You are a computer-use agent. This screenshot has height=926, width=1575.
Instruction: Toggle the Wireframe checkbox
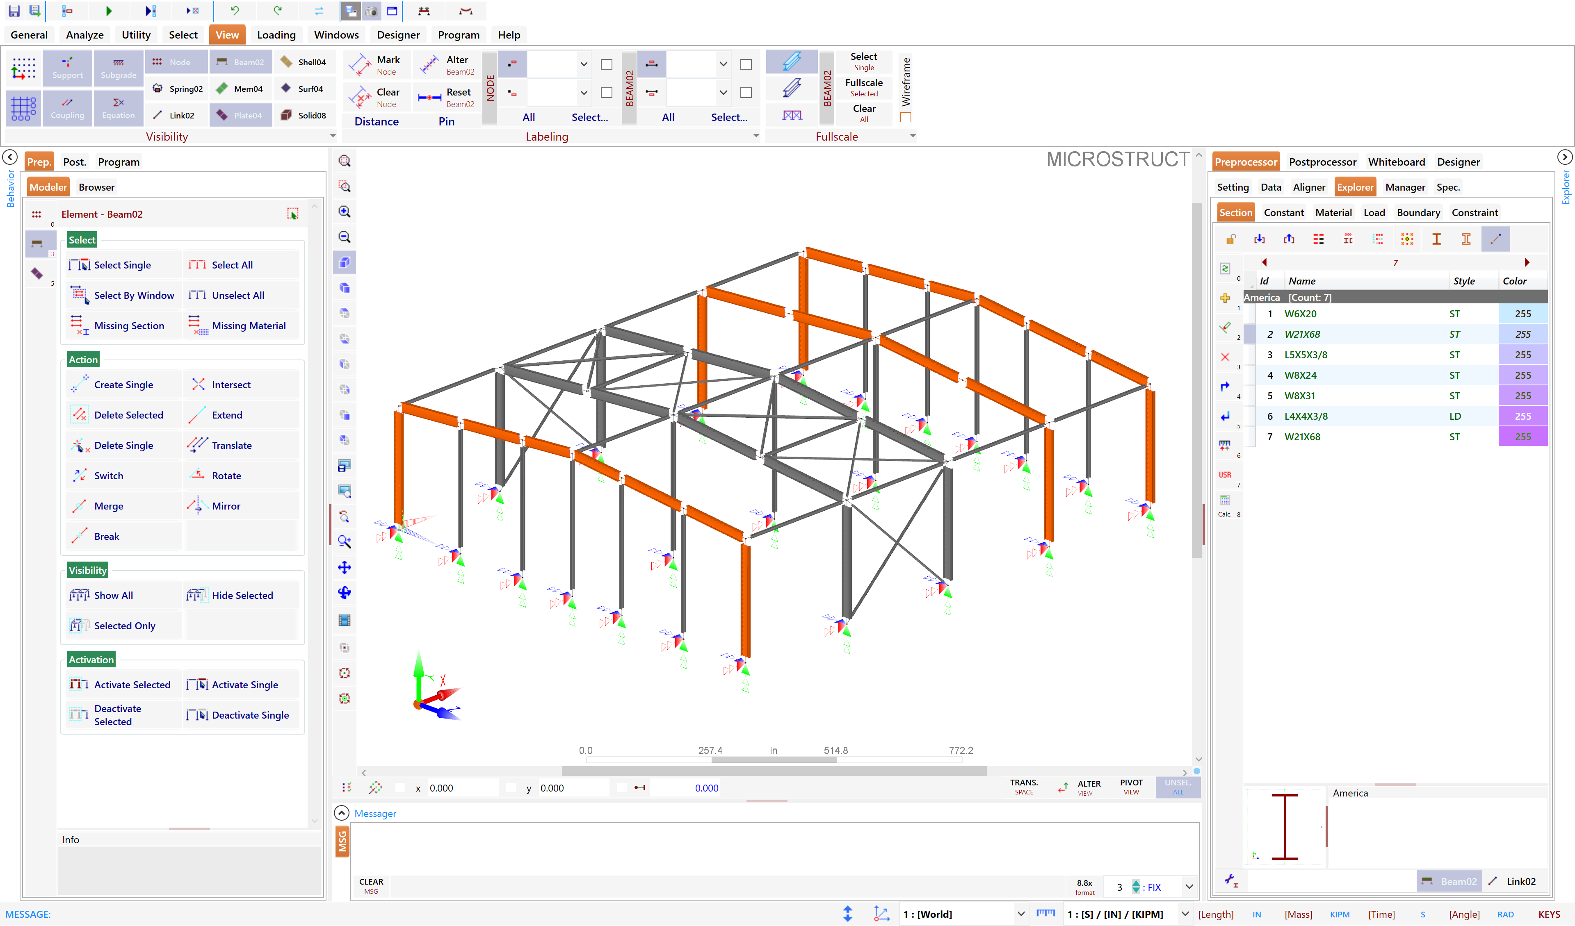click(906, 118)
